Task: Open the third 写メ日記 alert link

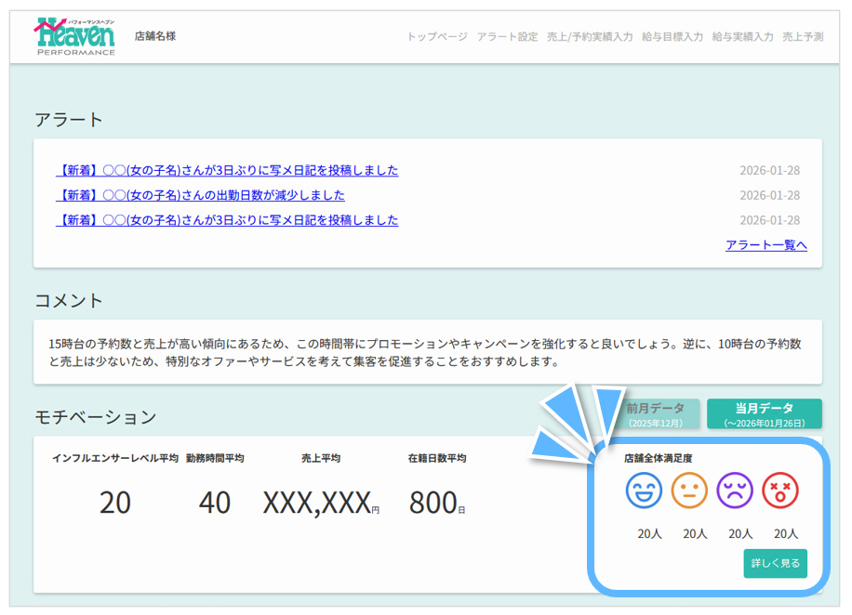Action: tap(227, 221)
